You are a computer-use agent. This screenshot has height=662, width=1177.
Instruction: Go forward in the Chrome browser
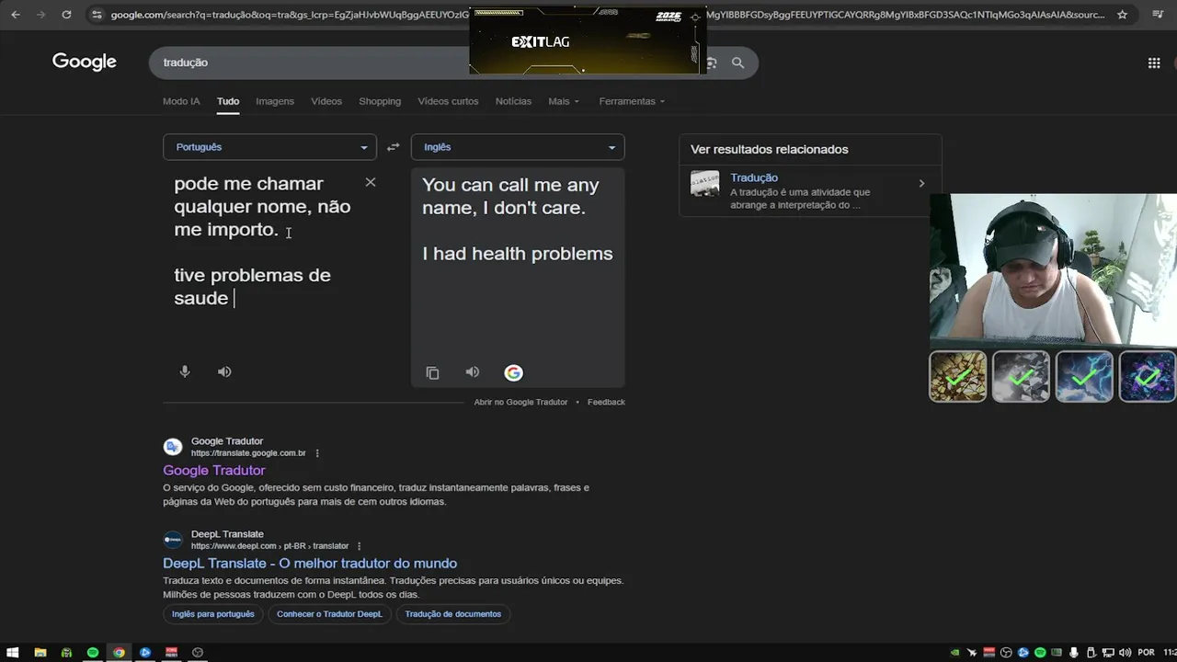pyautogui.click(x=40, y=15)
